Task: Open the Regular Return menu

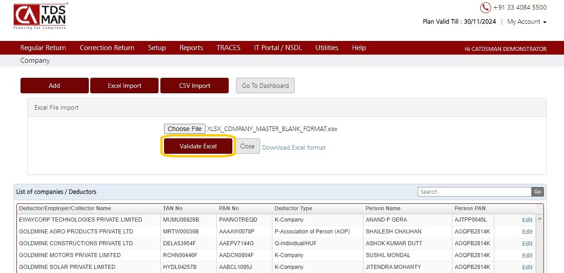Action: (43, 48)
